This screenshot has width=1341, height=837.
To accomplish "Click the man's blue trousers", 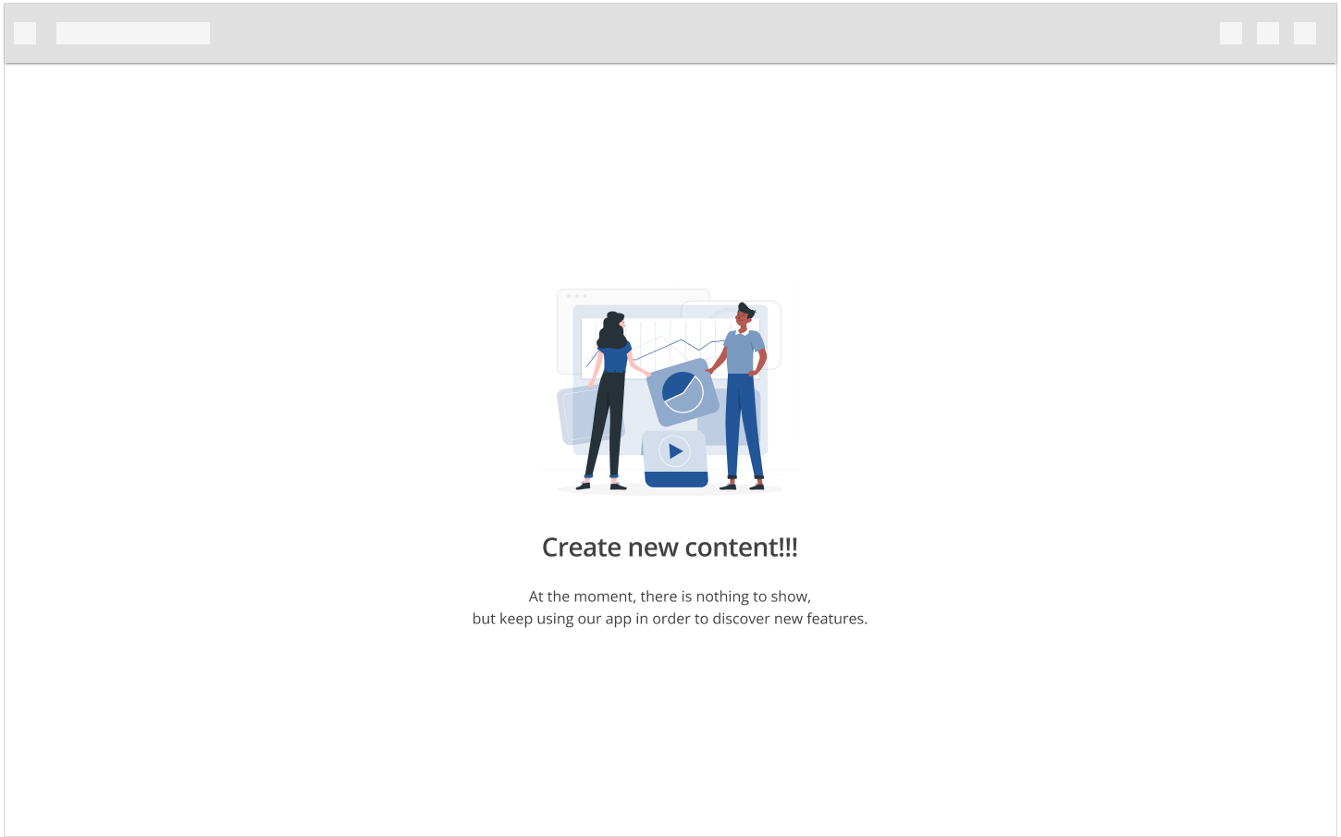I will 743,425.
